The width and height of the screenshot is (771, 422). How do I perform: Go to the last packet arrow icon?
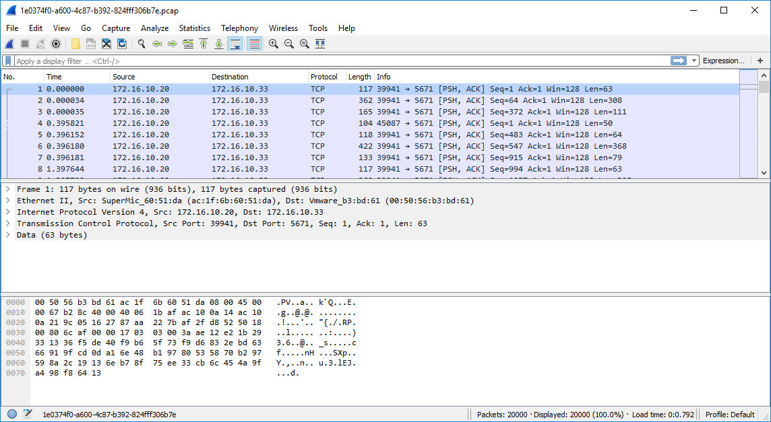[x=219, y=44]
